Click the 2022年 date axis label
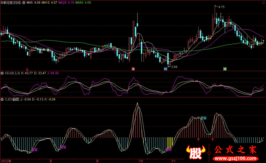The height and width of the screenshot is (163, 266). (6, 161)
